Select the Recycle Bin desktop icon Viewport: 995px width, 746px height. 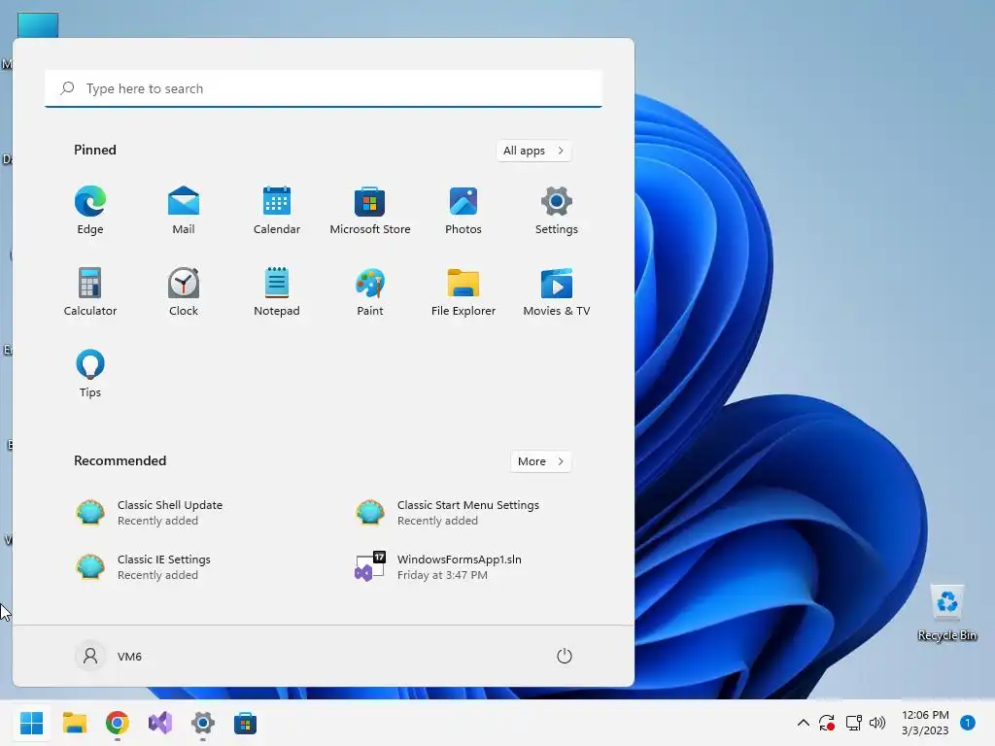946,613
